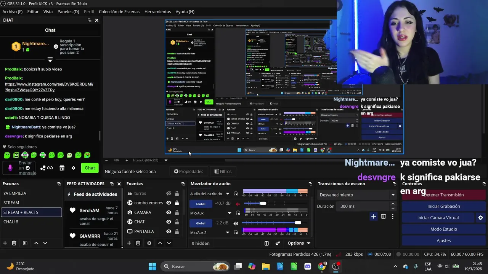Open source properties gear in Fuentes toolbar

point(149,243)
